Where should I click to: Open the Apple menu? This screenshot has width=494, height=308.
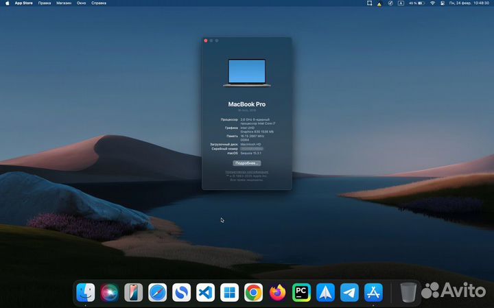click(x=8, y=3)
